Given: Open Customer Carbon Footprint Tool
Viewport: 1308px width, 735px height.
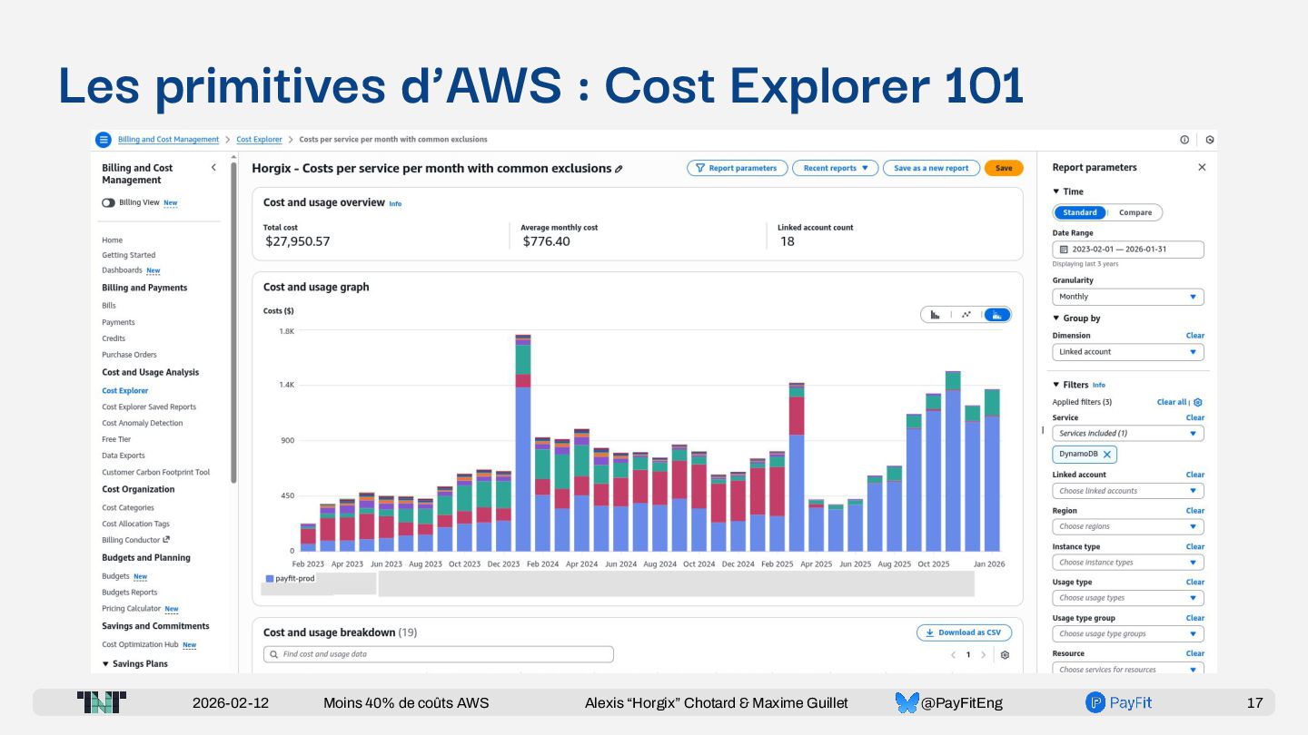Looking at the screenshot, I should click(x=156, y=473).
